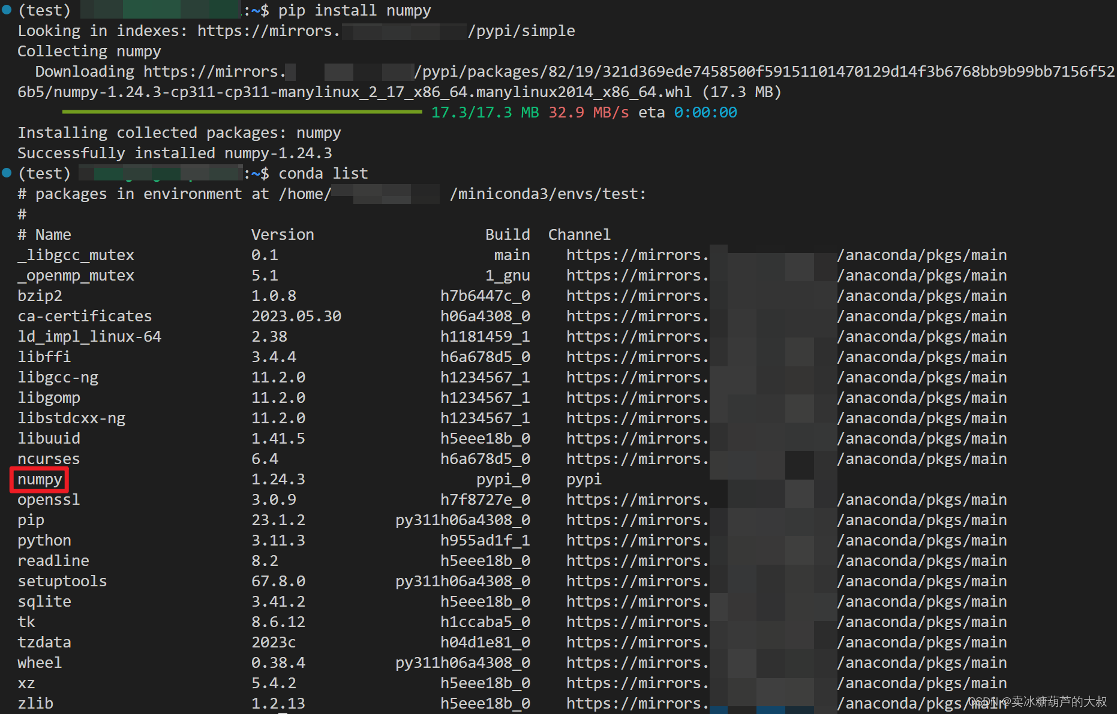
Task: Click the 'h1ccaba5_0' tk build string
Action: pos(485,622)
